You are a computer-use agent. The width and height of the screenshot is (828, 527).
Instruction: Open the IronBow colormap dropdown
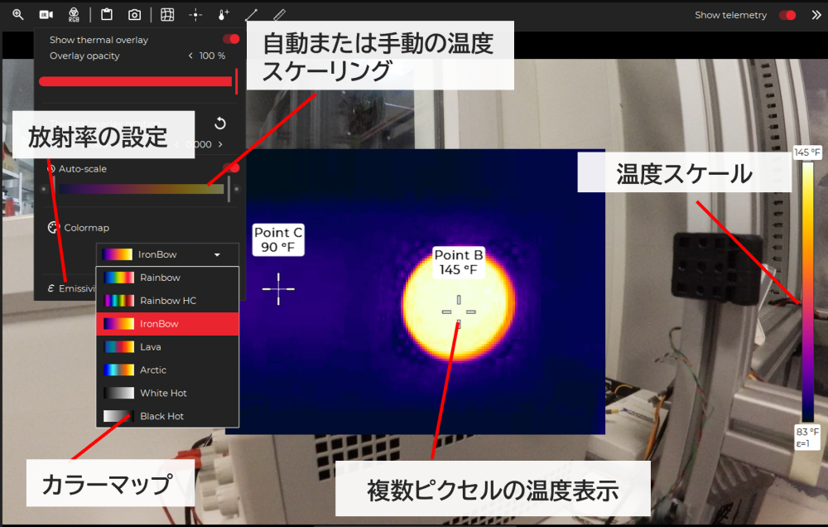pos(167,254)
